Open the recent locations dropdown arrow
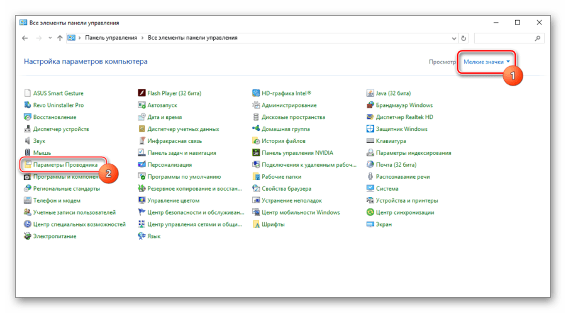Image resolution: width=566 pixels, height=313 pixels. pos(49,38)
